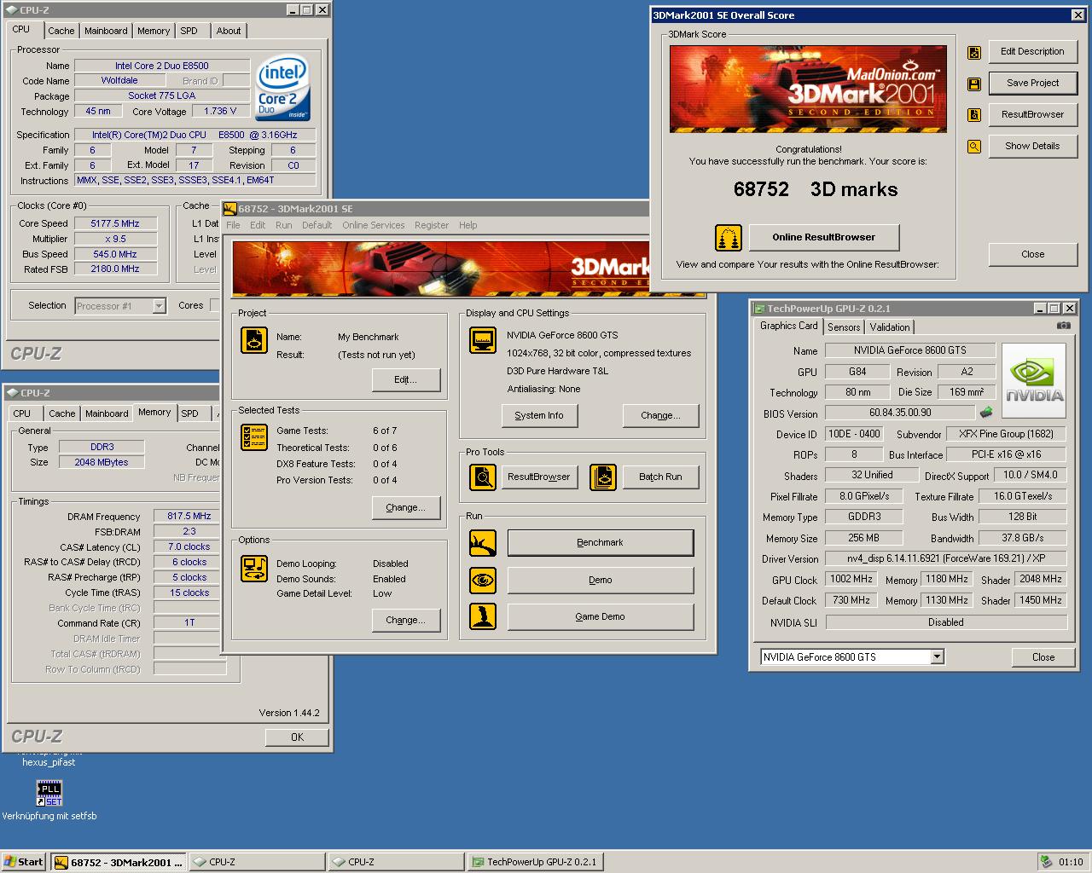Click the NVIDIA logo in GPU-Z

pyautogui.click(x=1034, y=380)
